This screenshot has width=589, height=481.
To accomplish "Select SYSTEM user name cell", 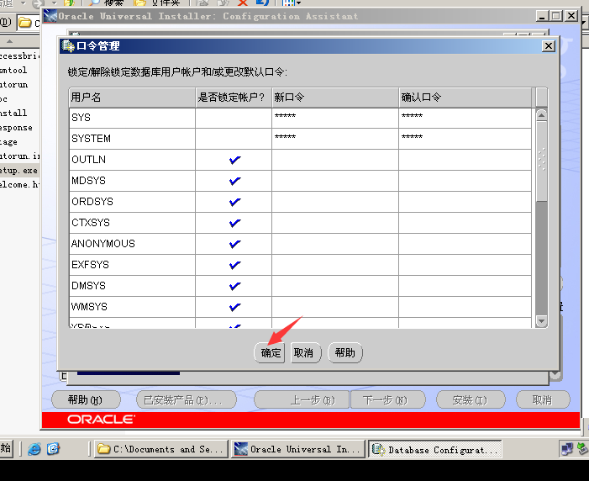I will 132,139.
